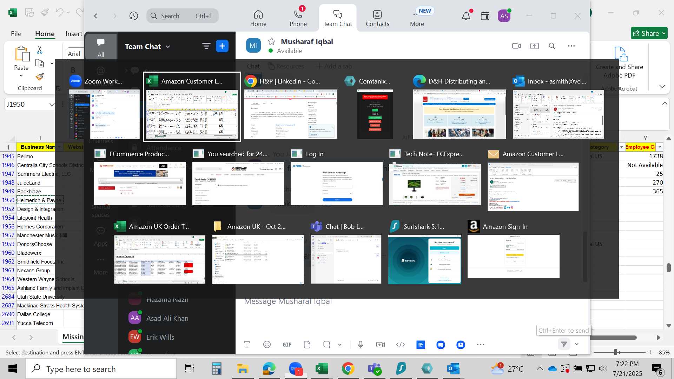The width and height of the screenshot is (674, 379).
Task: Record a video message
Action: [x=381, y=345]
